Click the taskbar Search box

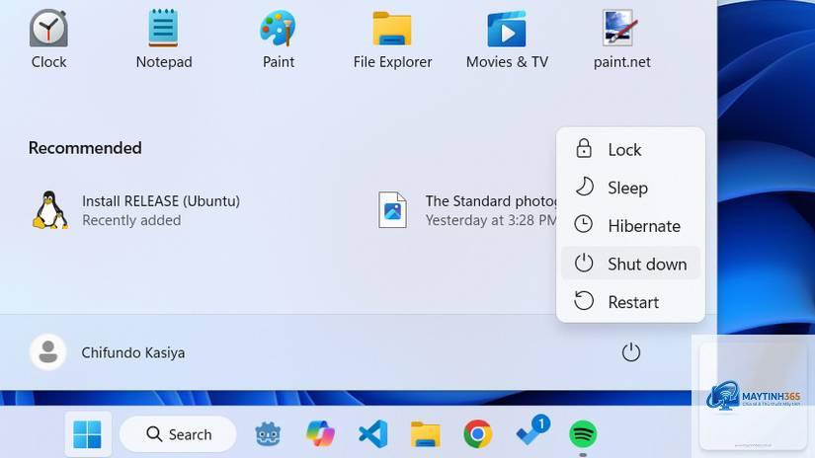178,434
